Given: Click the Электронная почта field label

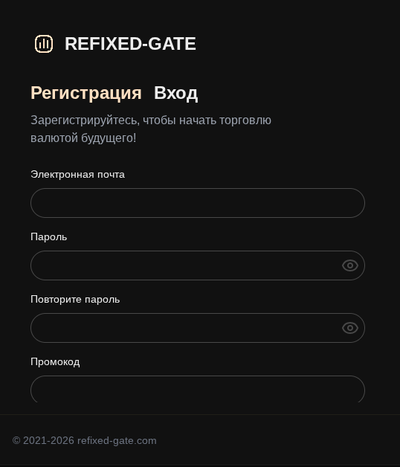Looking at the screenshot, I should point(77,175).
